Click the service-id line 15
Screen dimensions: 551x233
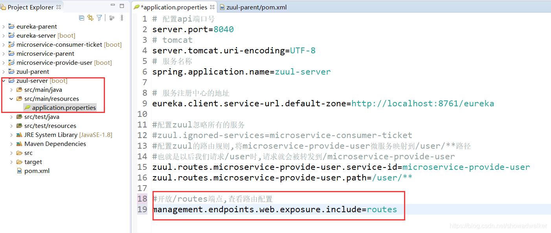coord(341,167)
